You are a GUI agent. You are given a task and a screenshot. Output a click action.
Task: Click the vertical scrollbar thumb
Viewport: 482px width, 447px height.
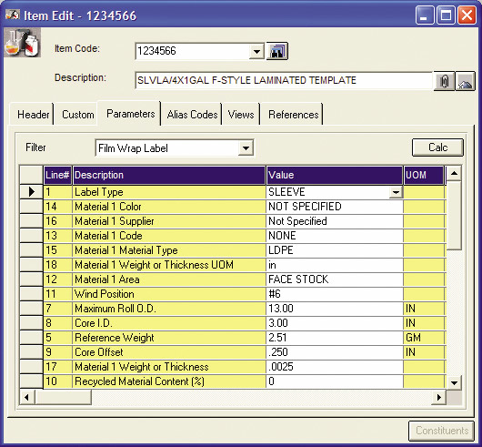[454, 216]
